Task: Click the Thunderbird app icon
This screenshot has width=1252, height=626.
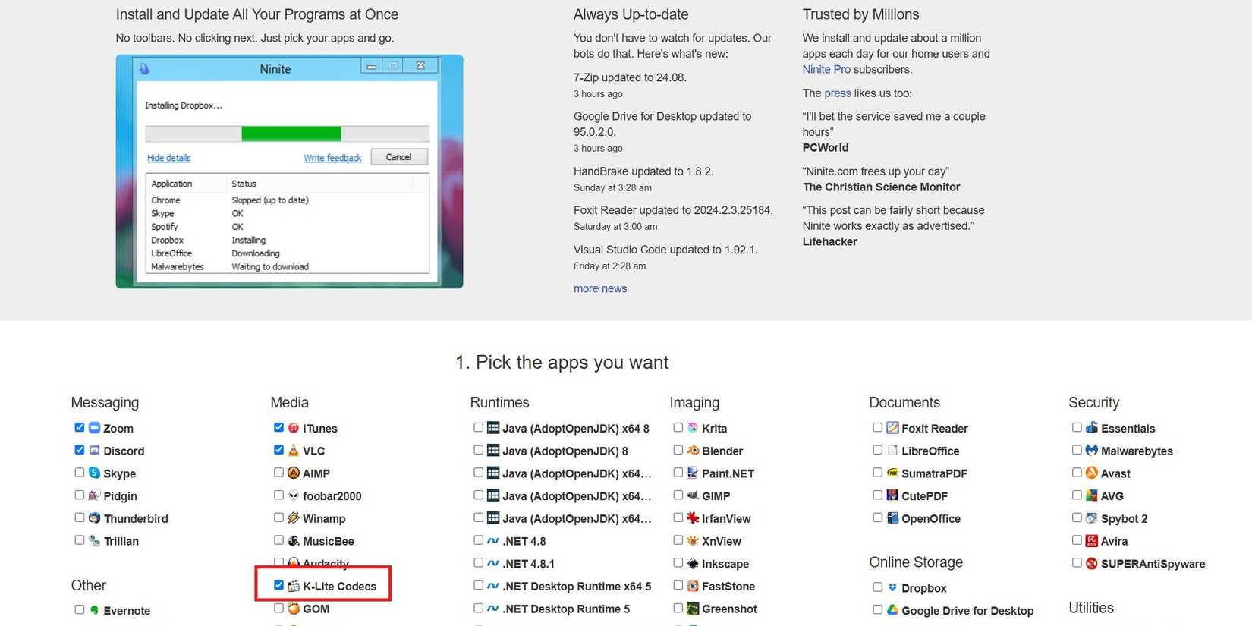Action: [95, 518]
